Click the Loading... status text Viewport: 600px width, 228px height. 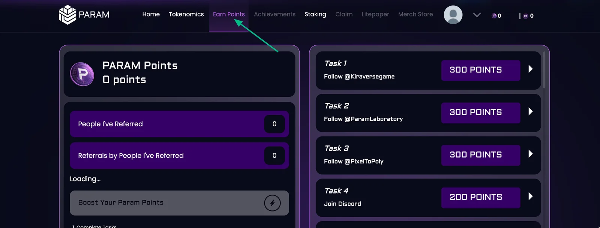(85, 179)
